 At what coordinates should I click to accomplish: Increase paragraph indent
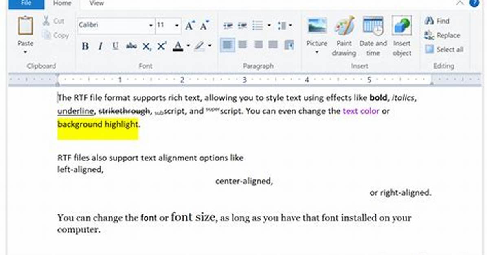(x=242, y=26)
